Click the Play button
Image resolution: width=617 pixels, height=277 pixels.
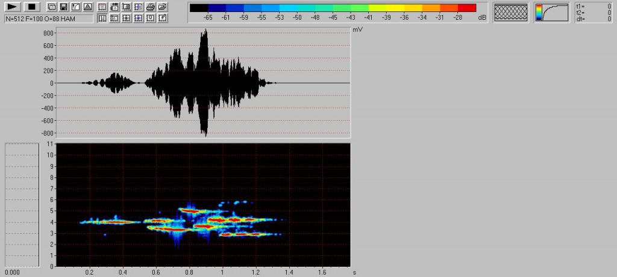click(x=13, y=7)
